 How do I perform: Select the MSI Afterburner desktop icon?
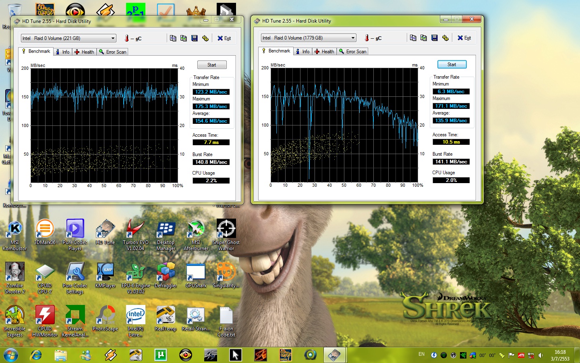[196, 235]
